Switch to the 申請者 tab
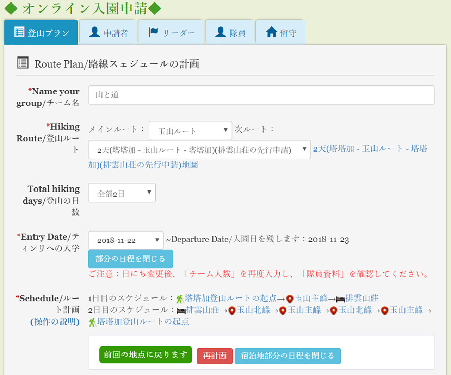 click(x=109, y=33)
